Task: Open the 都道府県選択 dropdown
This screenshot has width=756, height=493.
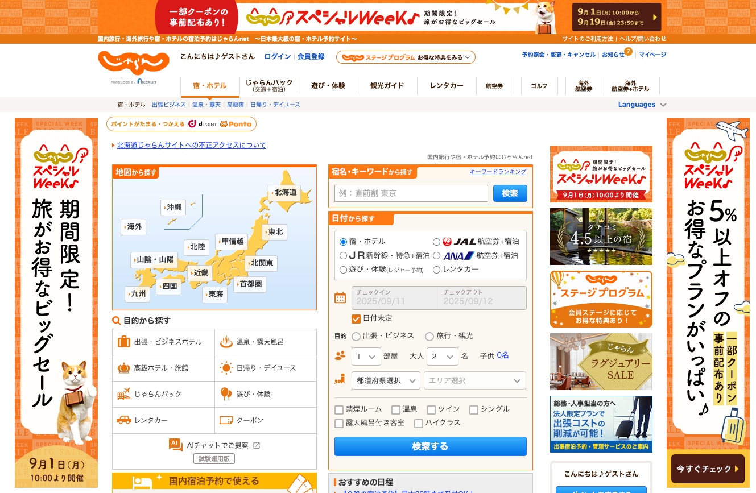Action: [386, 380]
